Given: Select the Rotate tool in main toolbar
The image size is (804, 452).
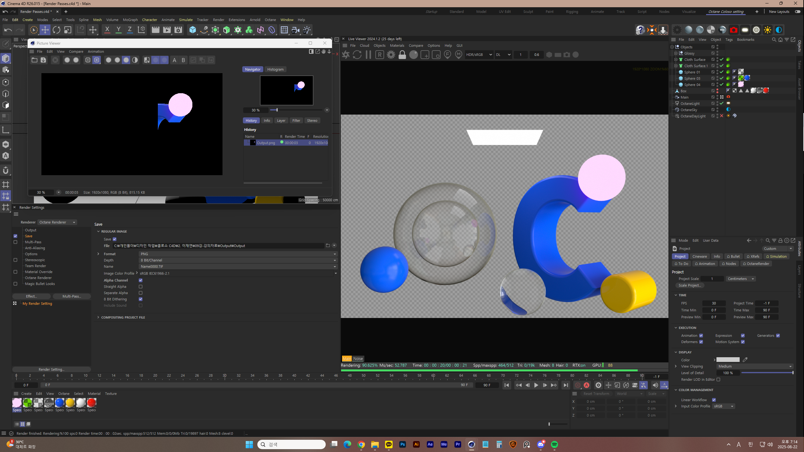Looking at the screenshot, I should 56,30.
